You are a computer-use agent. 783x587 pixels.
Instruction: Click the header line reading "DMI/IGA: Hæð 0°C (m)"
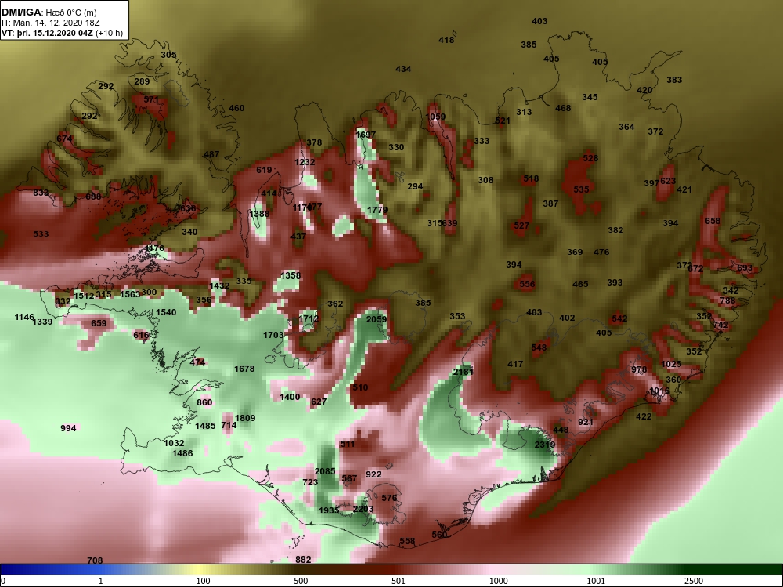click(49, 13)
